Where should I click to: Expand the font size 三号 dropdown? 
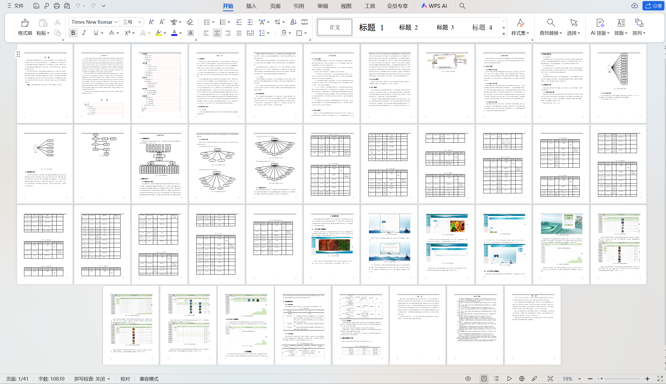pyautogui.click(x=140, y=22)
